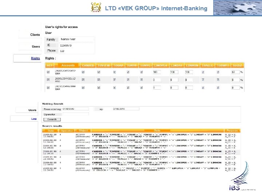Toggle ACT checkbox for the USD account
Image resolution: width=262 pixels, height=196 pixels.
coord(48,79)
